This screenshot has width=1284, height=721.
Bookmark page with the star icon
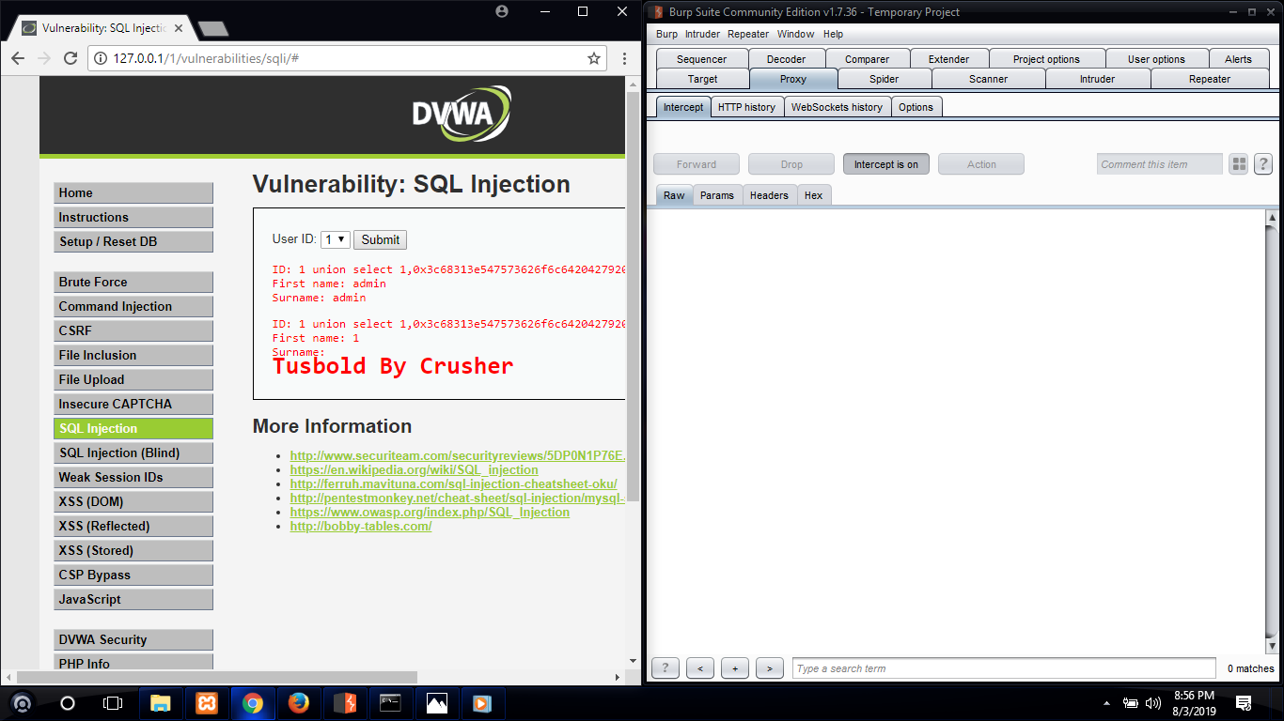tap(594, 58)
